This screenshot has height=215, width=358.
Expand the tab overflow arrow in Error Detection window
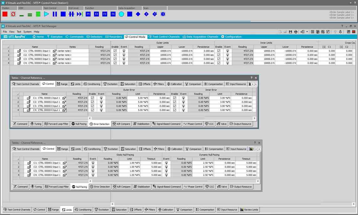click(256, 84)
